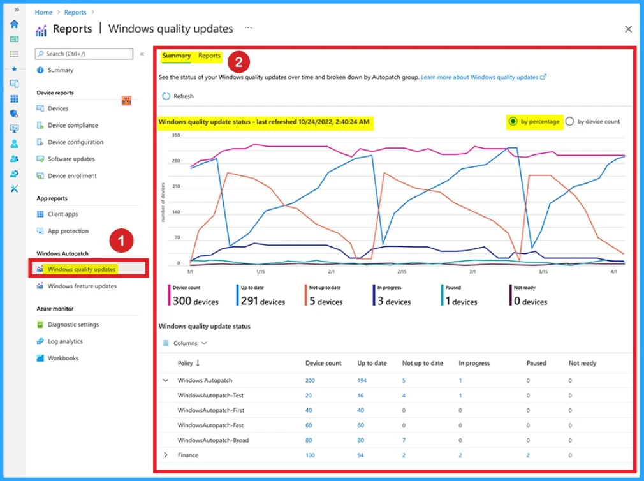The height and width of the screenshot is (481, 644).
Task: Click Finance up to date 94
Action: (360, 455)
